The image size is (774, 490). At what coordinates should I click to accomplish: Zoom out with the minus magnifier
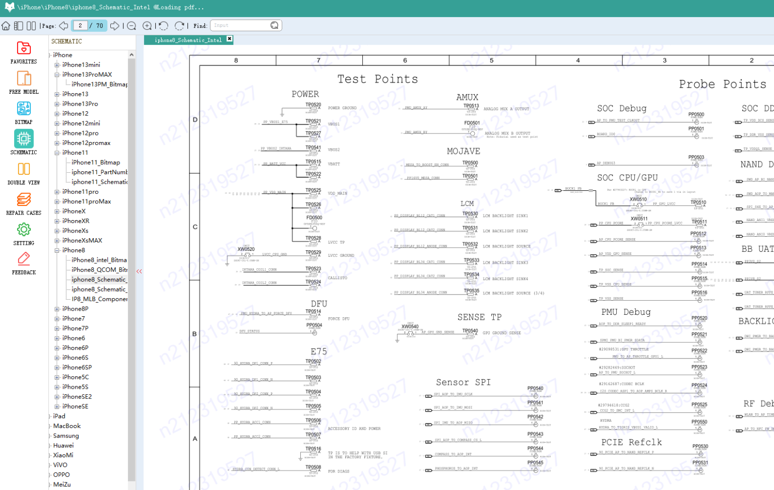tap(132, 26)
